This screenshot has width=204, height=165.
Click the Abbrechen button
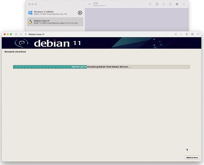pyautogui.click(x=192, y=157)
